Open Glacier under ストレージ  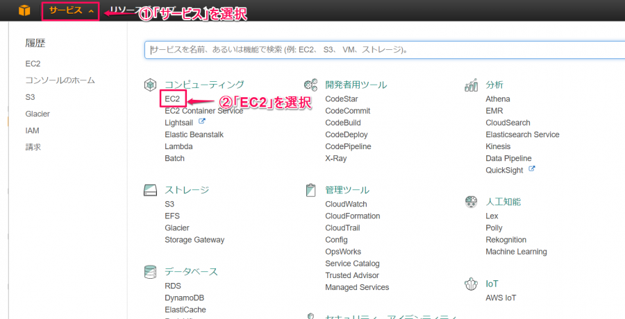click(x=177, y=228)
